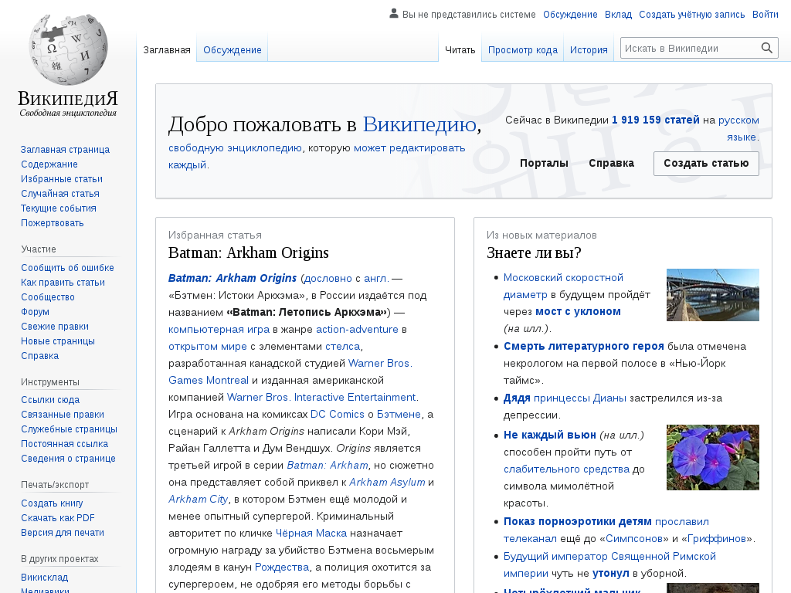Open Избранные статьи in the sidebar
The width and height of the screenshot is (791, 593).
pyautogui.click(x=62, y=179)
